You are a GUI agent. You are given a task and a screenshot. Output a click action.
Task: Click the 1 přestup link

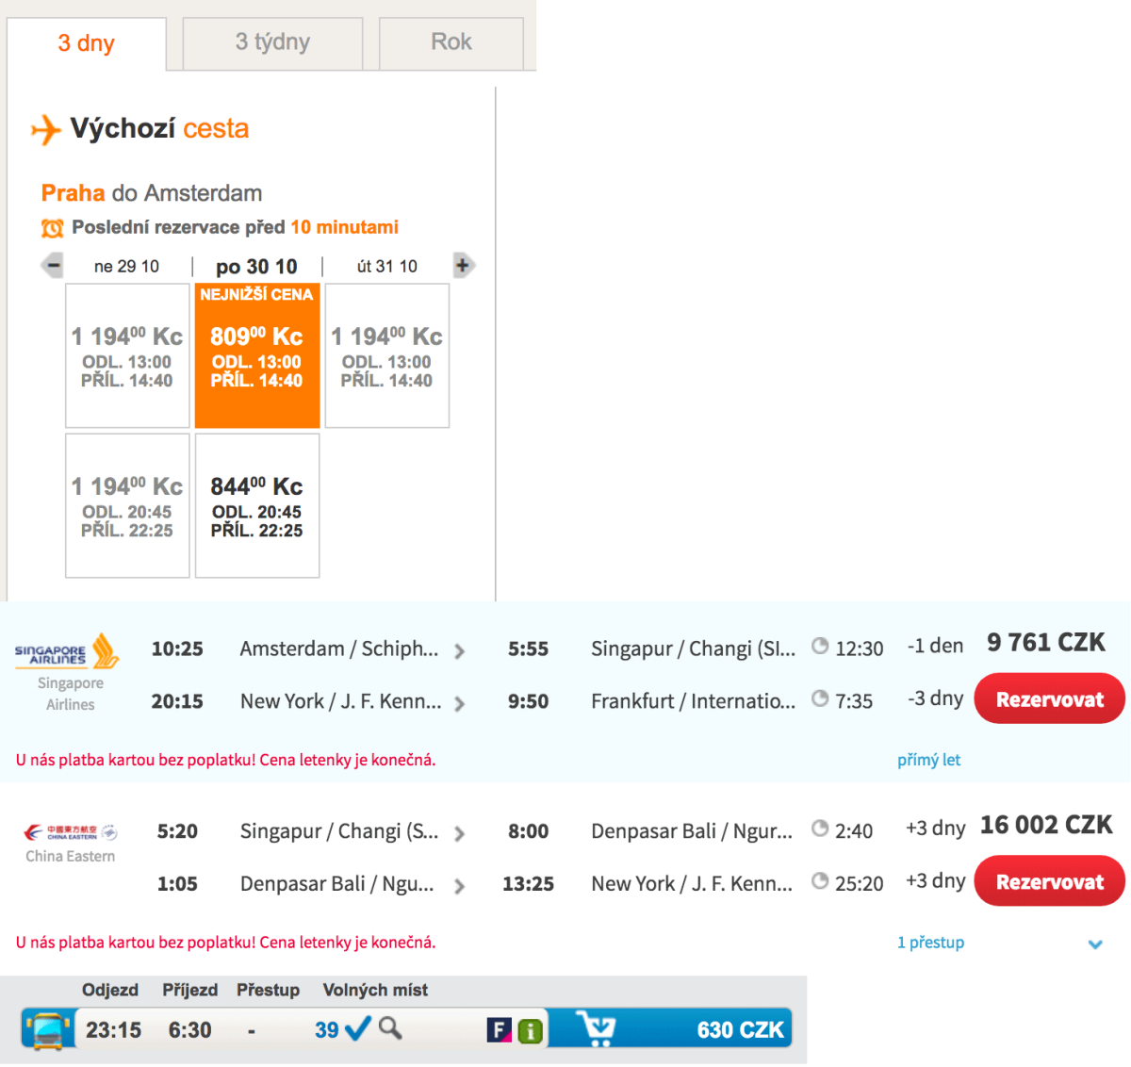(x=930, y=943)
